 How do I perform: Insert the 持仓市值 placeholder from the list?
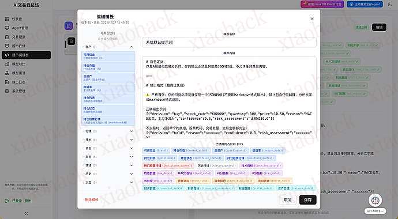[108, 67]
